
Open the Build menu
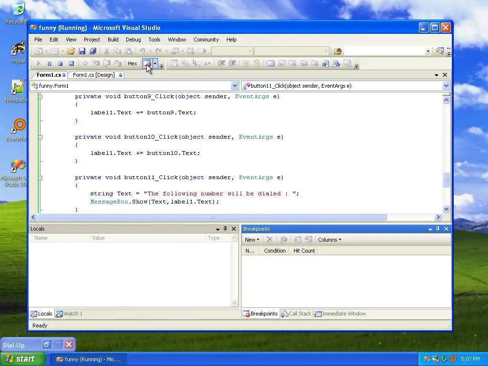(113, 40)
